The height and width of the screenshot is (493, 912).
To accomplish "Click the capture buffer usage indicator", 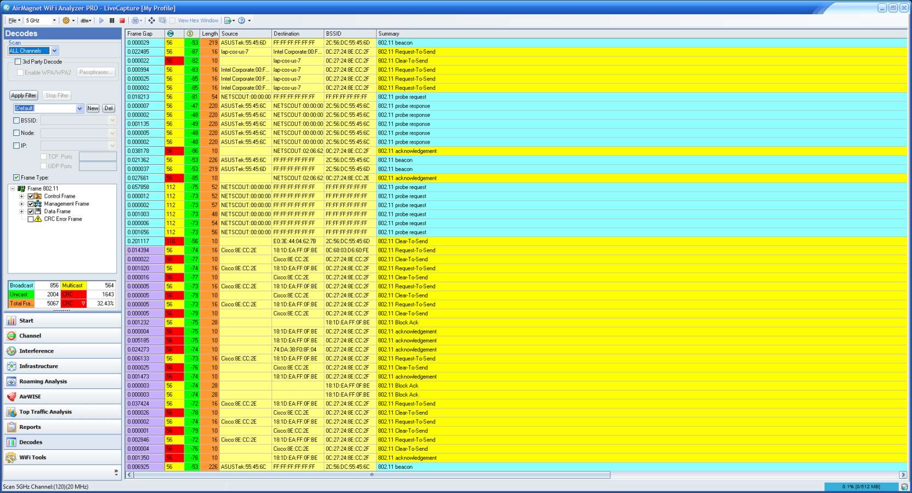I will tap(861, 486).
